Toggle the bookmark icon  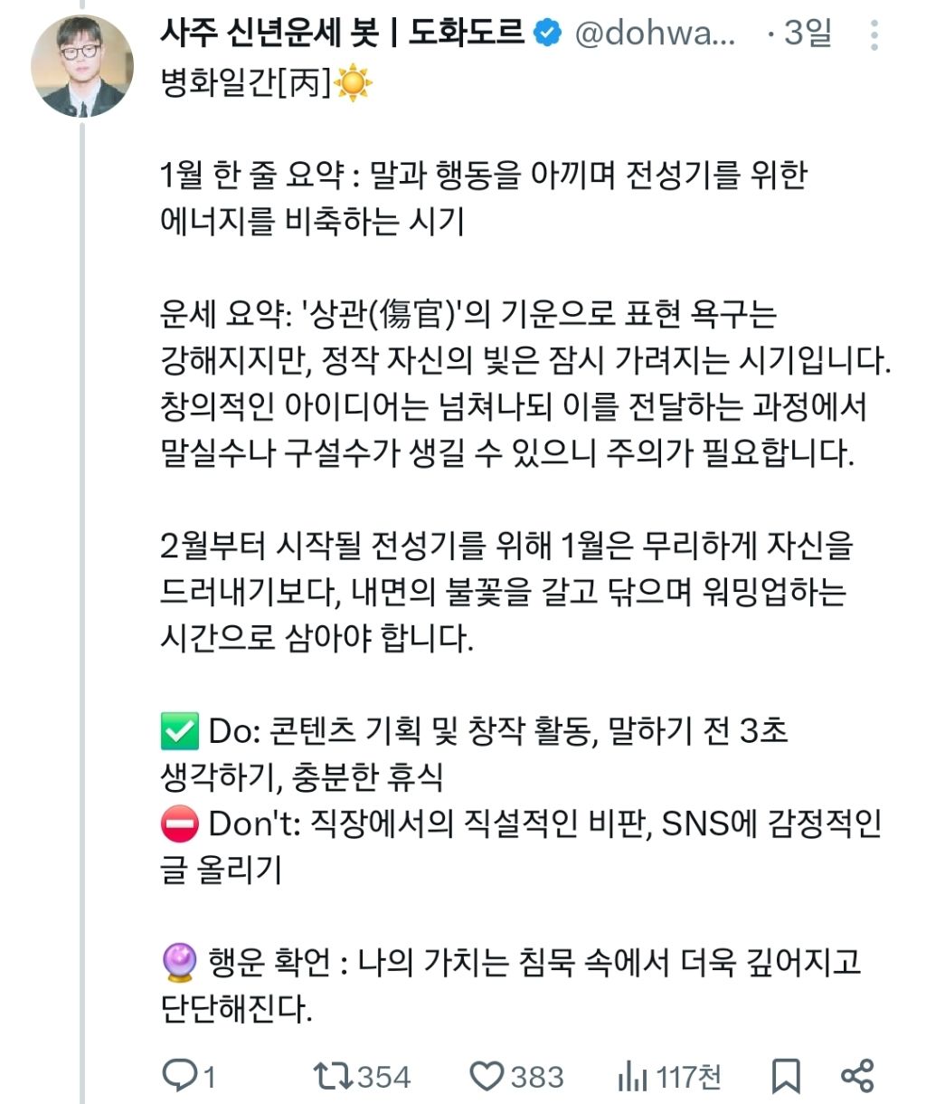coord(786,1076)
